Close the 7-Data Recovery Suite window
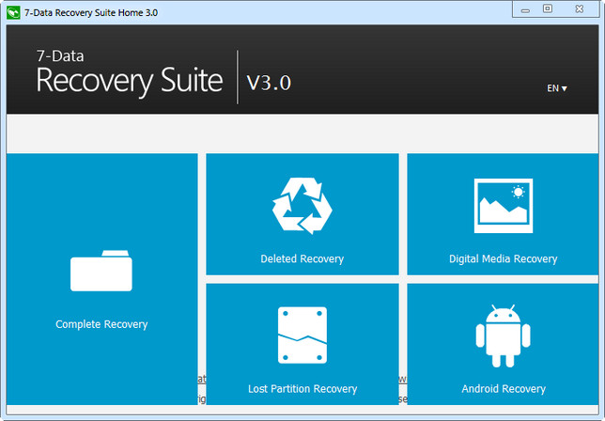This screenshot has width=605, height=421. click(x=582, y=8)
